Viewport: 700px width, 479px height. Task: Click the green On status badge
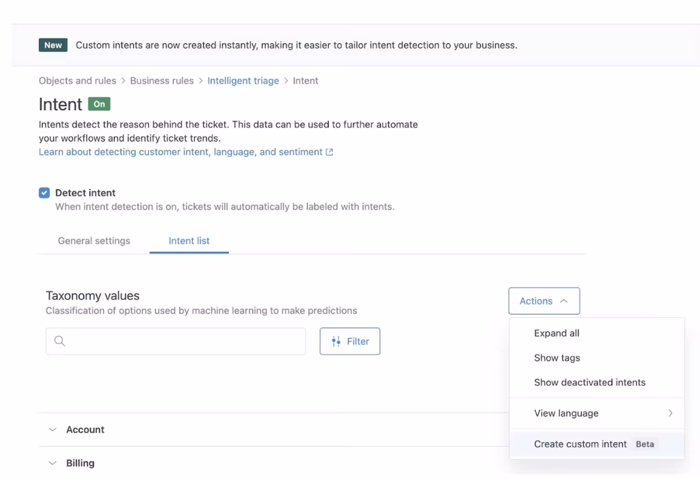99,104
